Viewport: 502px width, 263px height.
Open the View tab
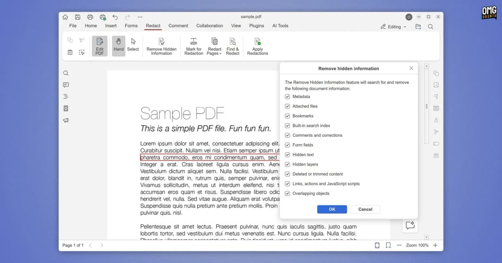(x=236, y=26)
